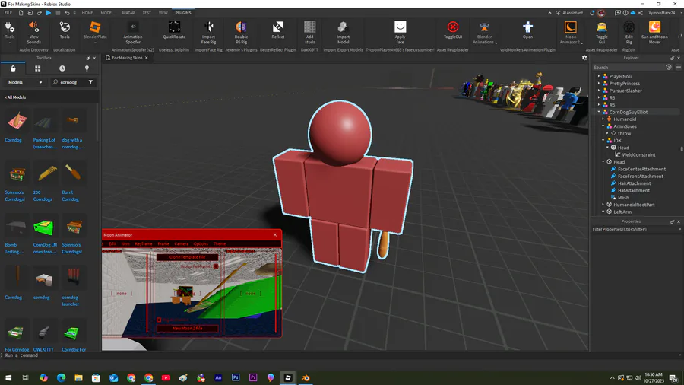Open Roblox Studio notifications bell

point(592,13)
